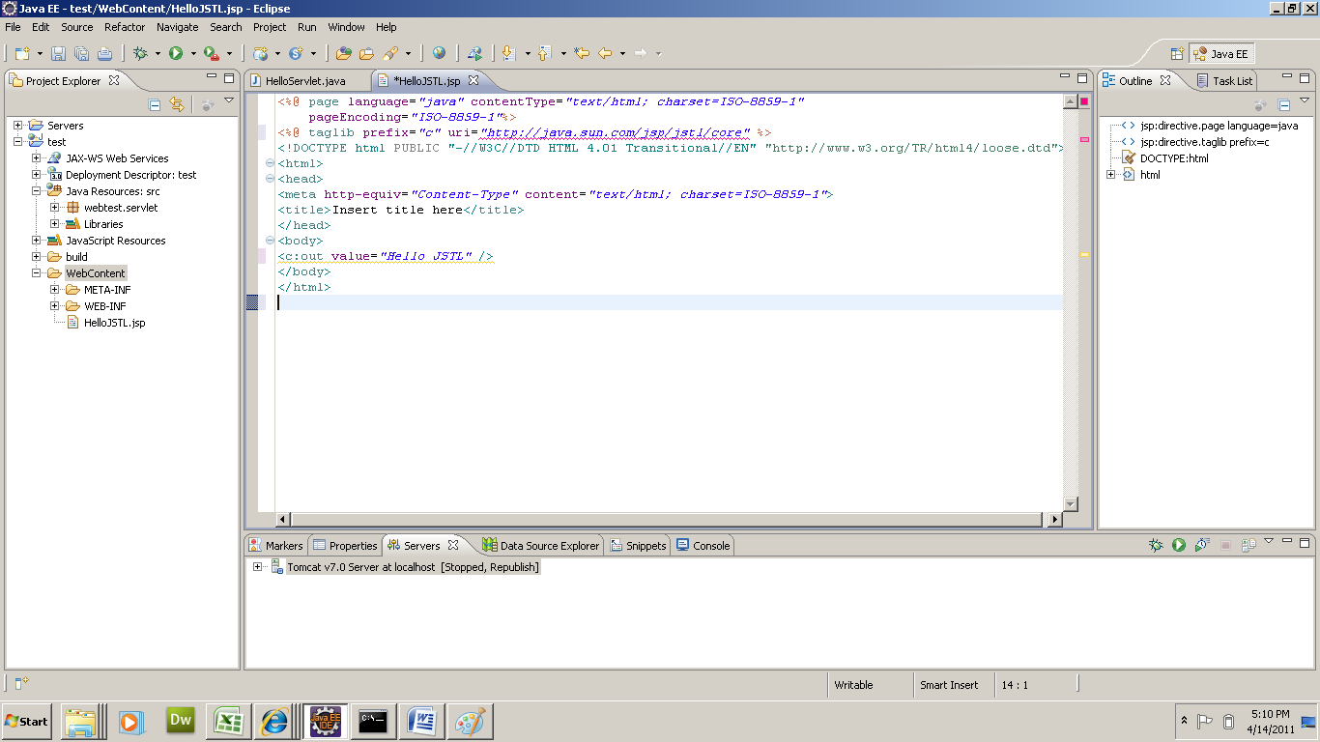Open the Run button dropdown arrow
Viewport: 1320px width, 742px height.
[x=193, y=54]
